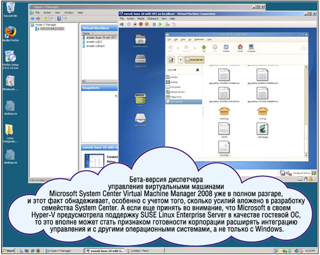This screenshot has height=255, width=320.
Task: Open the File menu in VM Connection window
Action: 122,18
